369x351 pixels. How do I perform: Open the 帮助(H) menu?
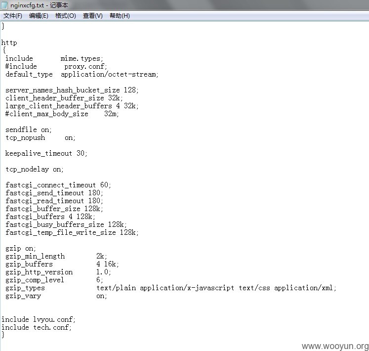coord(120,16)
